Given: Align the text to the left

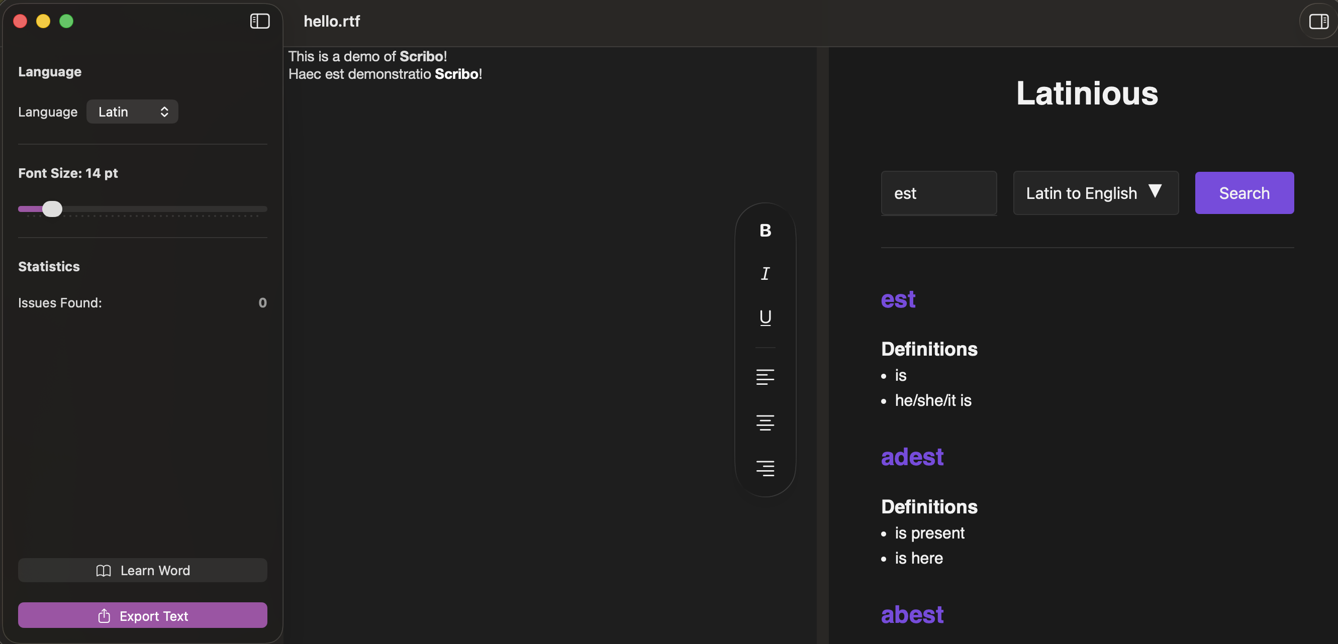Looking at the screenshot, I should point(765,376).
